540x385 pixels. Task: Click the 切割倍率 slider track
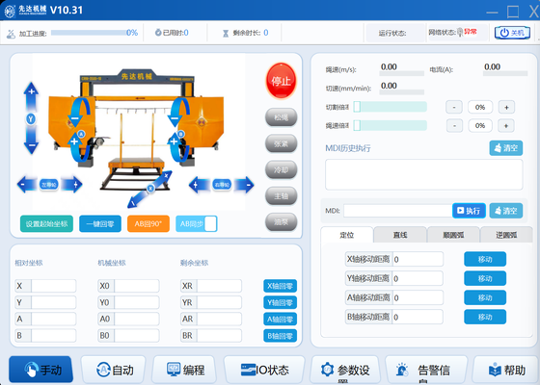[390, 107]
